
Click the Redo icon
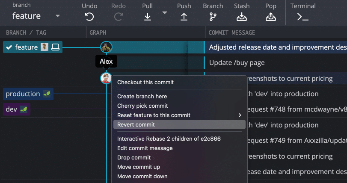(x=119, y=17)
